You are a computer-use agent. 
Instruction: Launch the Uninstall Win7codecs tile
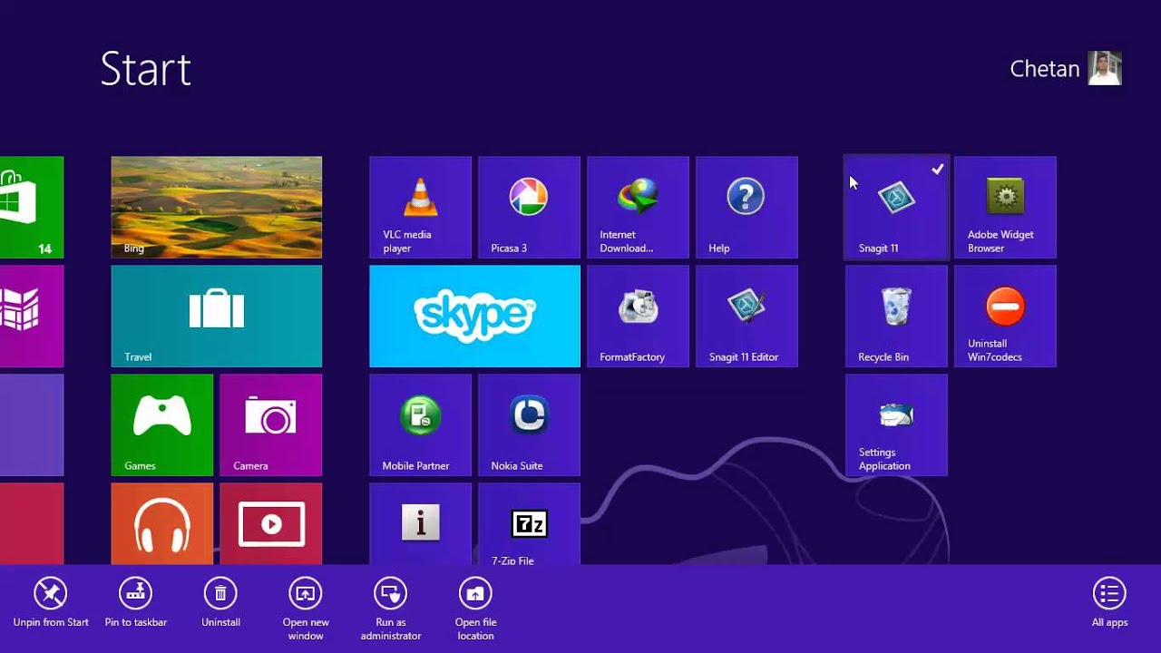click(1005, 316)
